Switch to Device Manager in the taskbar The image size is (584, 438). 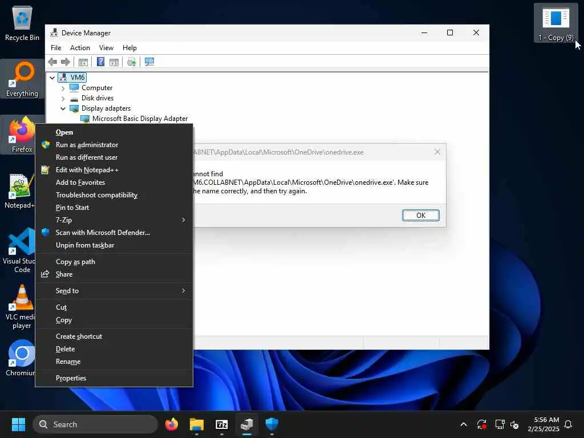246,424
